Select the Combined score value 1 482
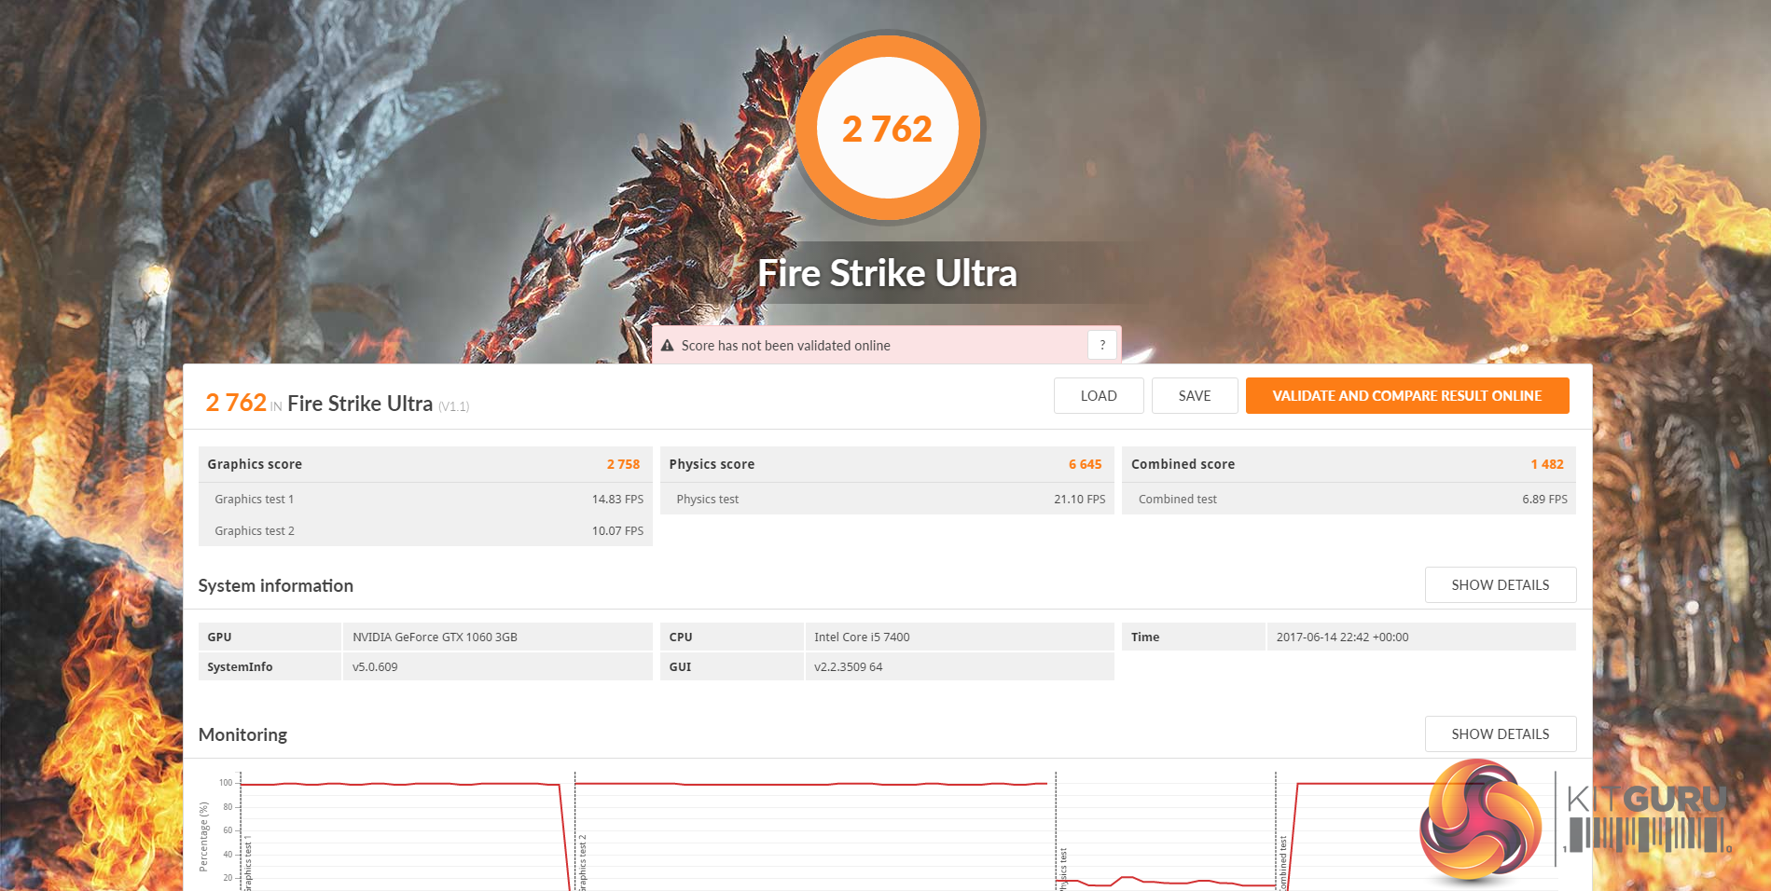 click(1547, 464)
